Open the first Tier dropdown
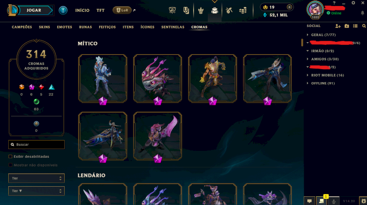 (36, 178)
